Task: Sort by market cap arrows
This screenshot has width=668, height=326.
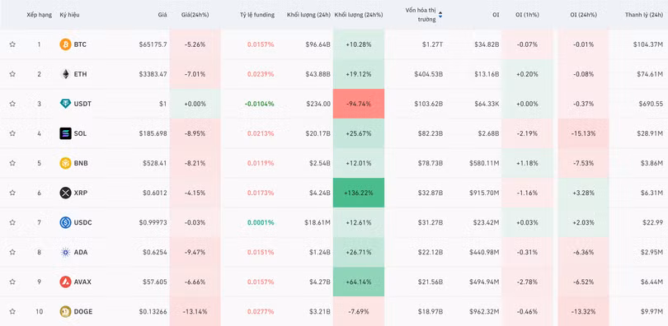Action: tap(440, 15)
